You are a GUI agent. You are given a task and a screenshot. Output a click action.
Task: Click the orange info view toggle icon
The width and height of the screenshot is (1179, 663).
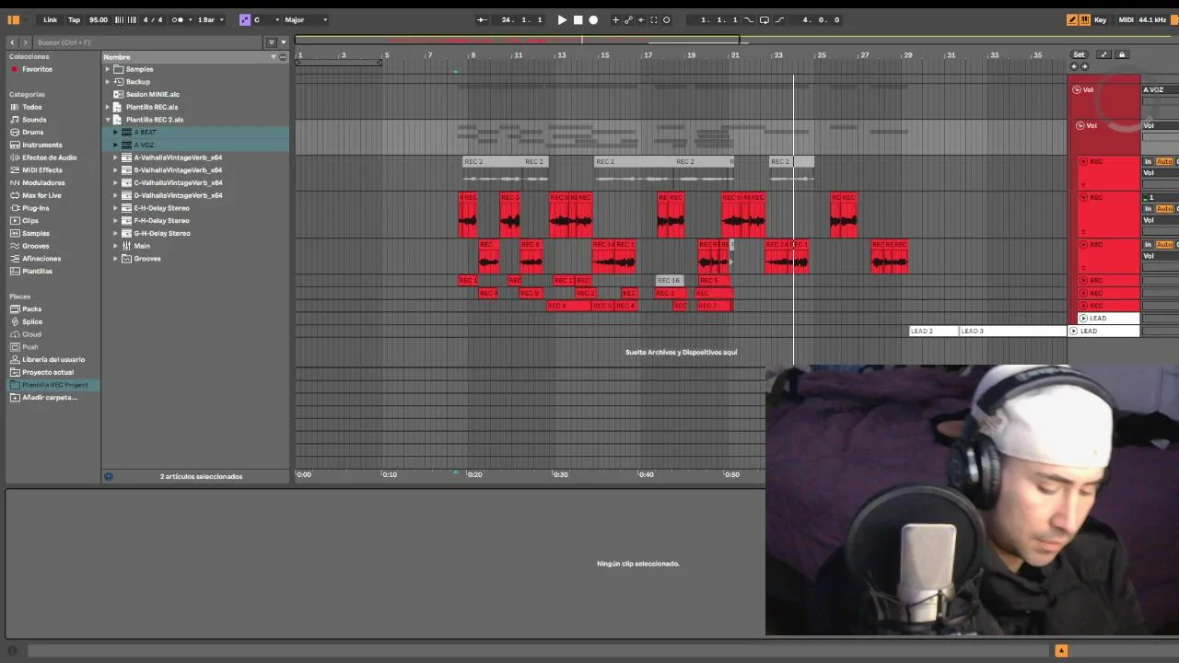1061,651
